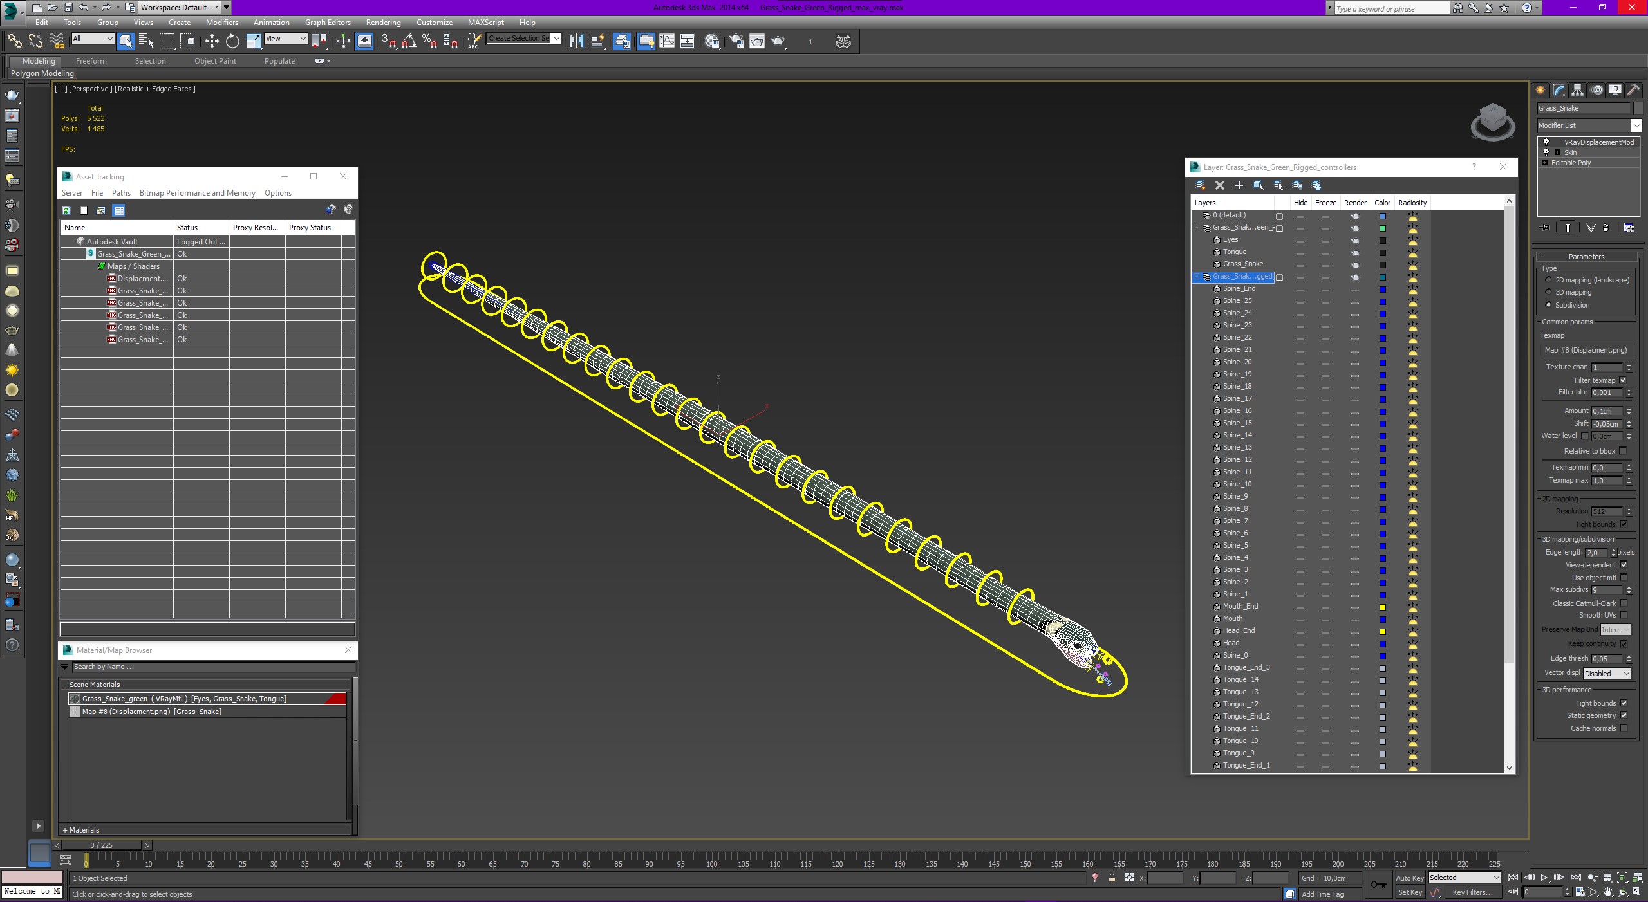Screen dimensions: 1648x902
Task: Toggle the Angle Snap button
Action: click(409, 41)
